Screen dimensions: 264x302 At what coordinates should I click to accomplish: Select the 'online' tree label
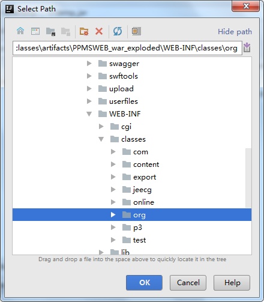point(143,202)
